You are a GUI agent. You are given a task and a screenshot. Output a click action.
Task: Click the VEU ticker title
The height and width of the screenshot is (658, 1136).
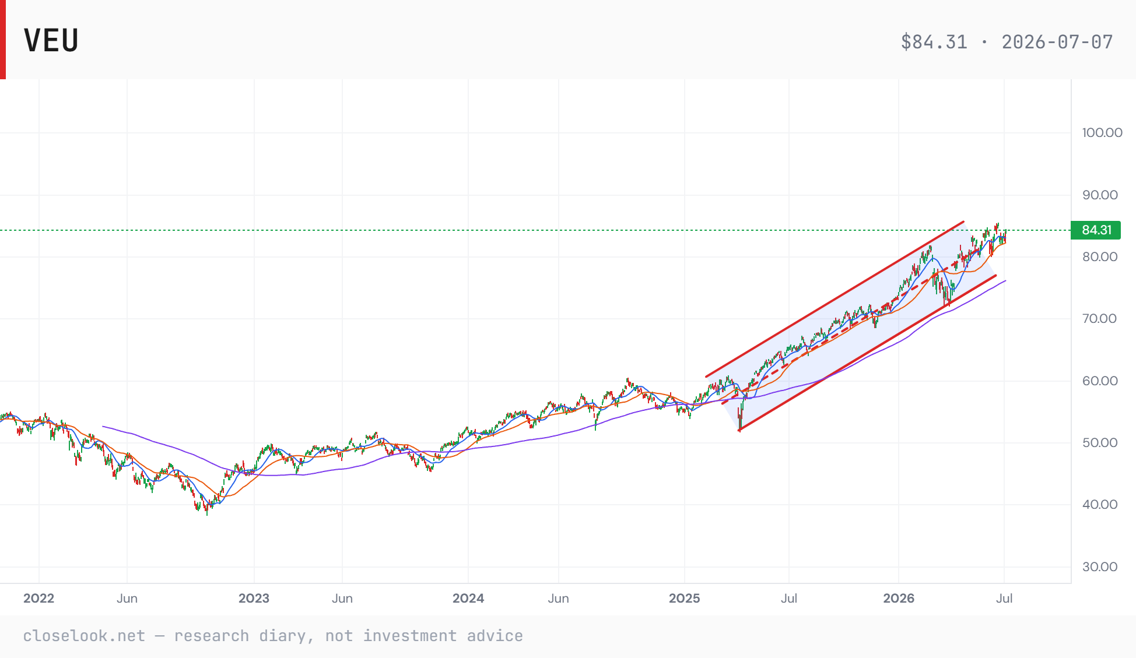coord(51,41)
